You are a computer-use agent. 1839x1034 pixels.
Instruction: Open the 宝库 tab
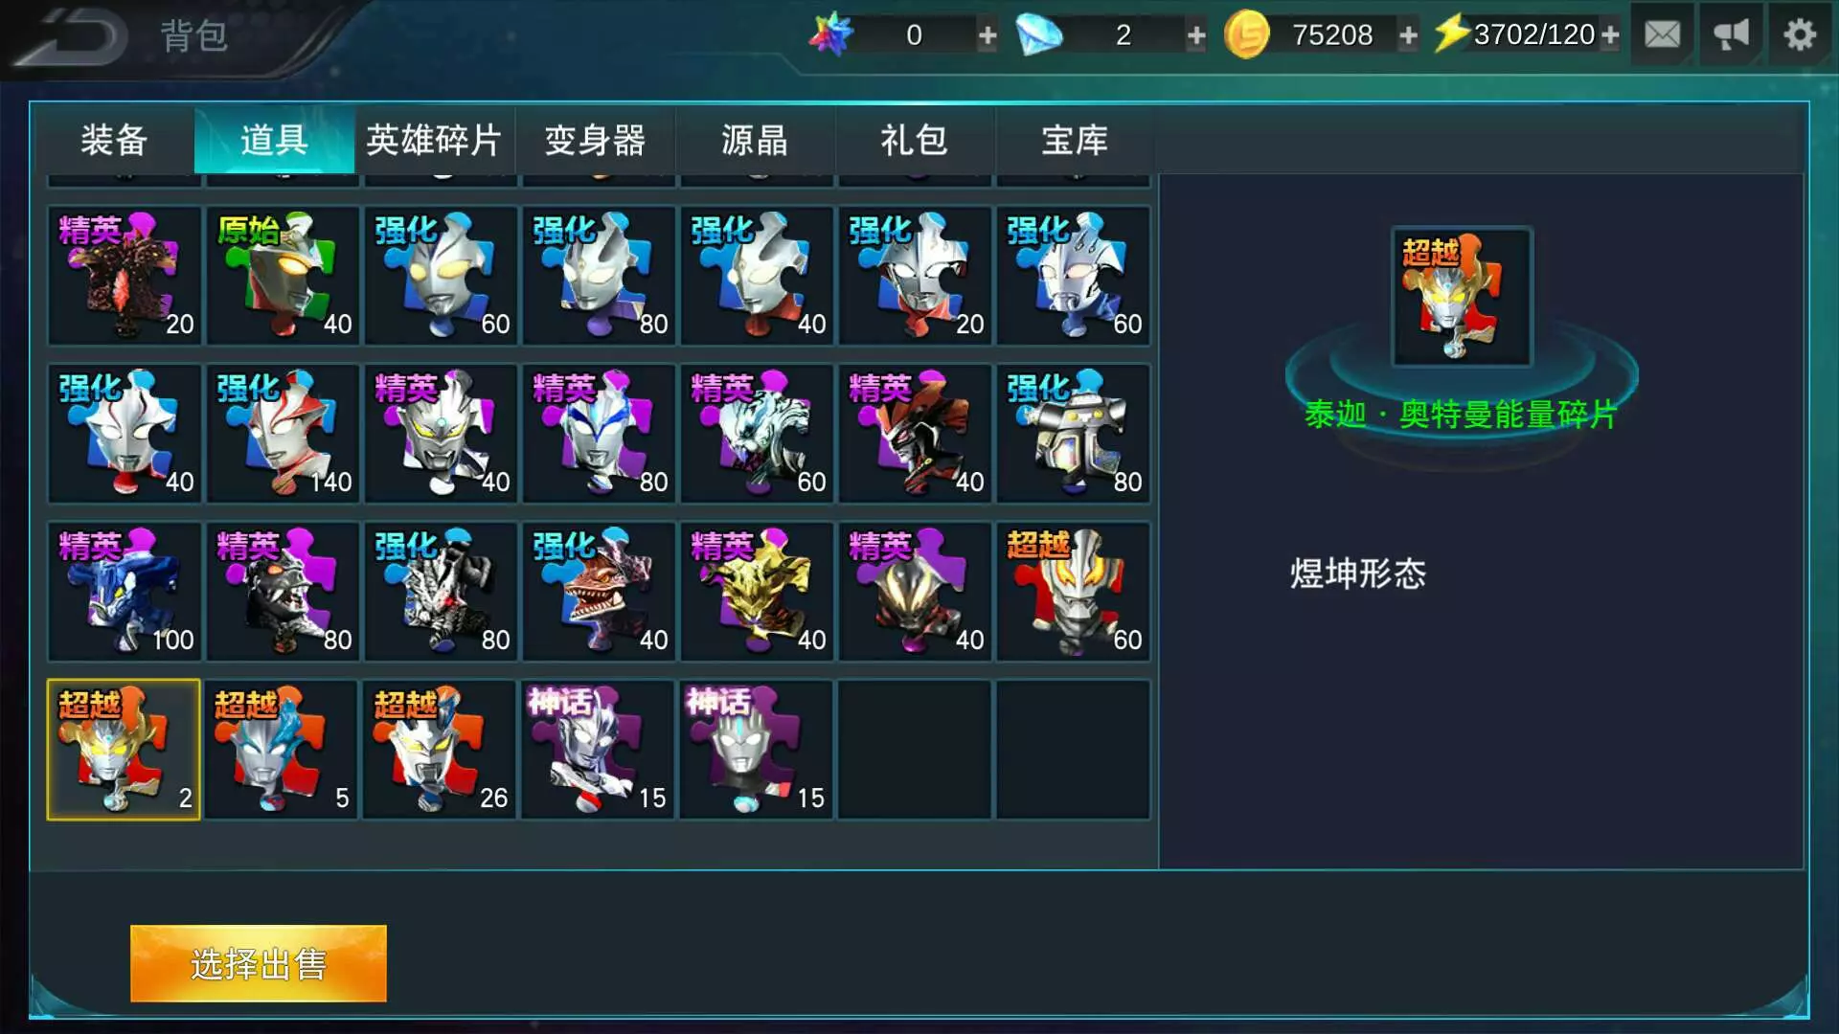pos(1075,141)
